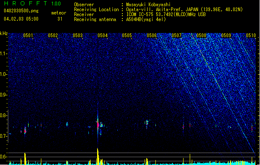The height and width of the screenshot is (165, 260).
Task: Click the 0510 time marker
Action: (251, 35)
